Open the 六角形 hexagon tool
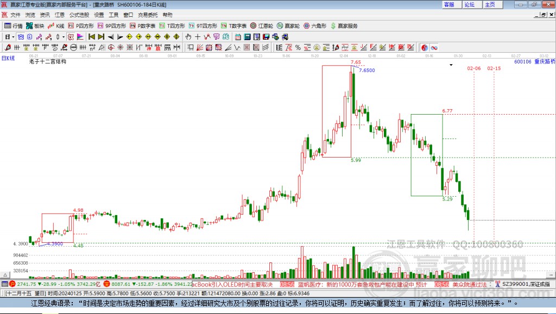This screenshot has height=314, width=556. pos(315,26)
